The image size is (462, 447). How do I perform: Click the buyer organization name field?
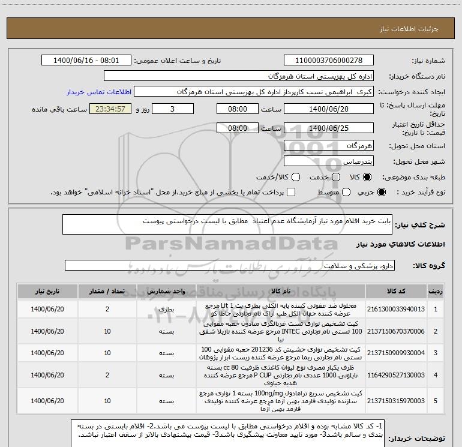(239, 76)
